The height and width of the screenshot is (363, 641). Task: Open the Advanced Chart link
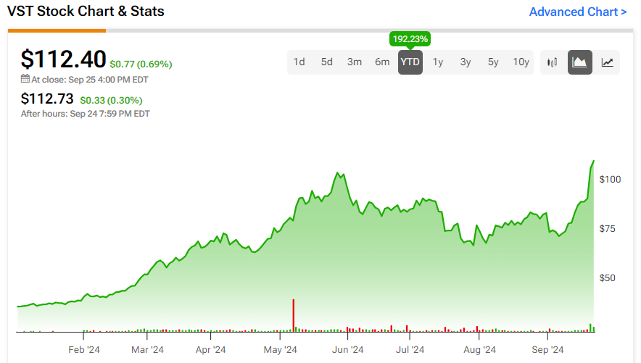578,12
